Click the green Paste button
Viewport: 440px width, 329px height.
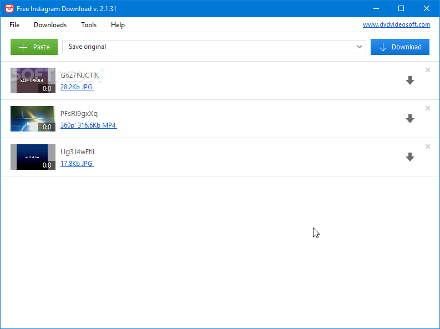34,47
